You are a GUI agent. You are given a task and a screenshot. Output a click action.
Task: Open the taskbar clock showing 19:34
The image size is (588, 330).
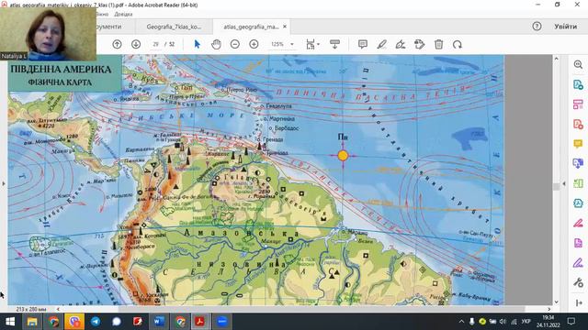pos(548,322)
